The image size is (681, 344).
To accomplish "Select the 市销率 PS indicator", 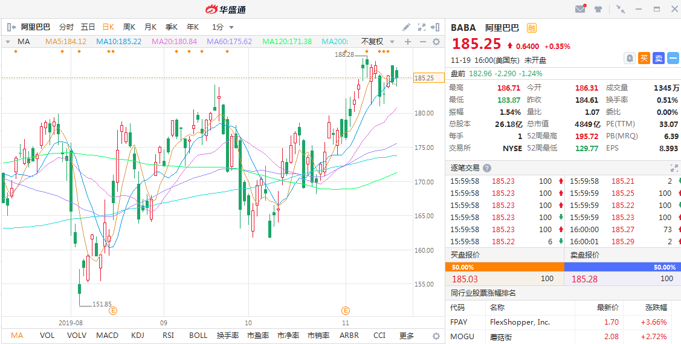I will click(x=318, y=336).
